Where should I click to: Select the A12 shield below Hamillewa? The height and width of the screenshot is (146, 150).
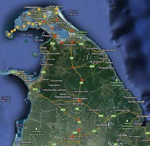click(x=94, y=131)
